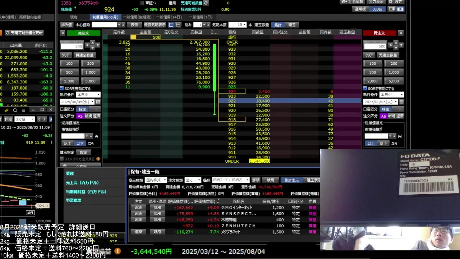This screenshot has width=460, height=259.
Task: Click the search magnifier in chart window
Action: pyautogui.click(x=15, y=110)
